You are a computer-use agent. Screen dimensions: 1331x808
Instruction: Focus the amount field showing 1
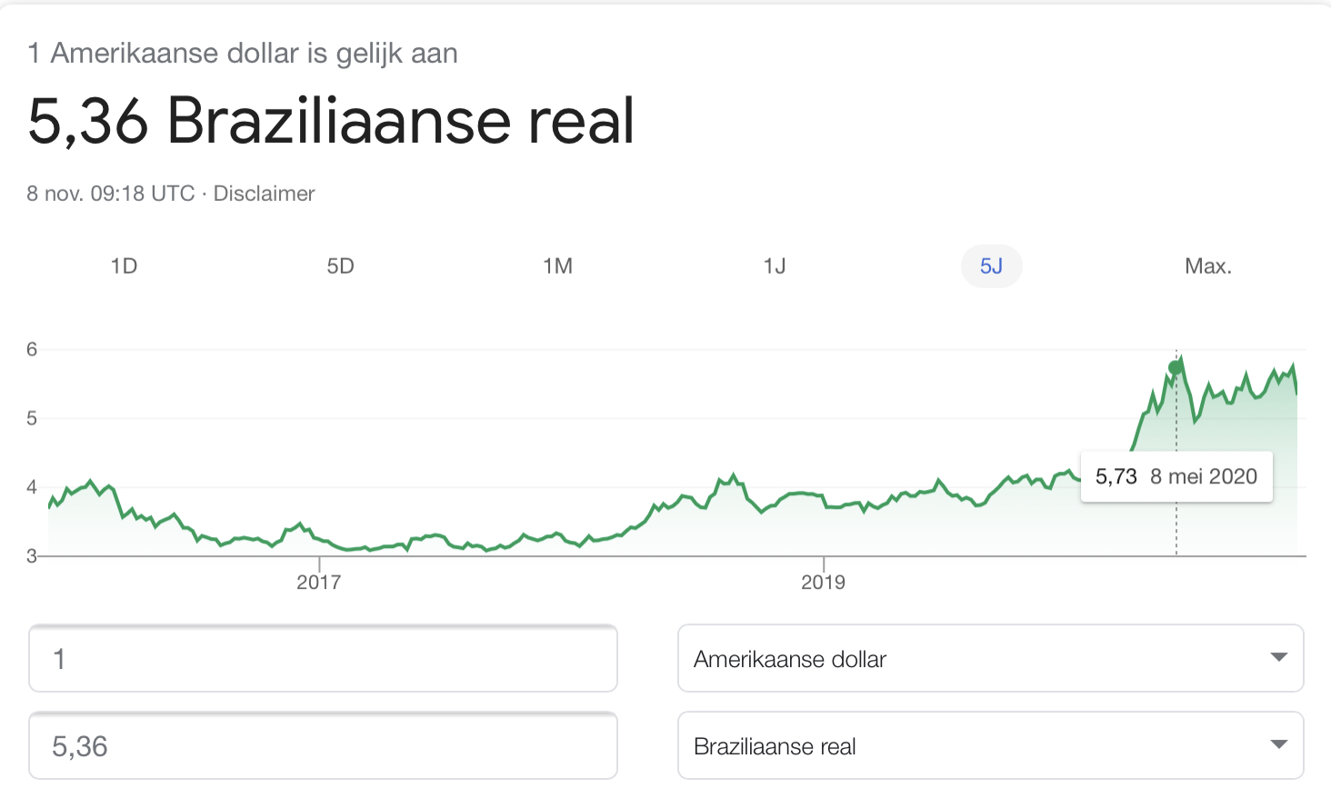tap(323, 658)
